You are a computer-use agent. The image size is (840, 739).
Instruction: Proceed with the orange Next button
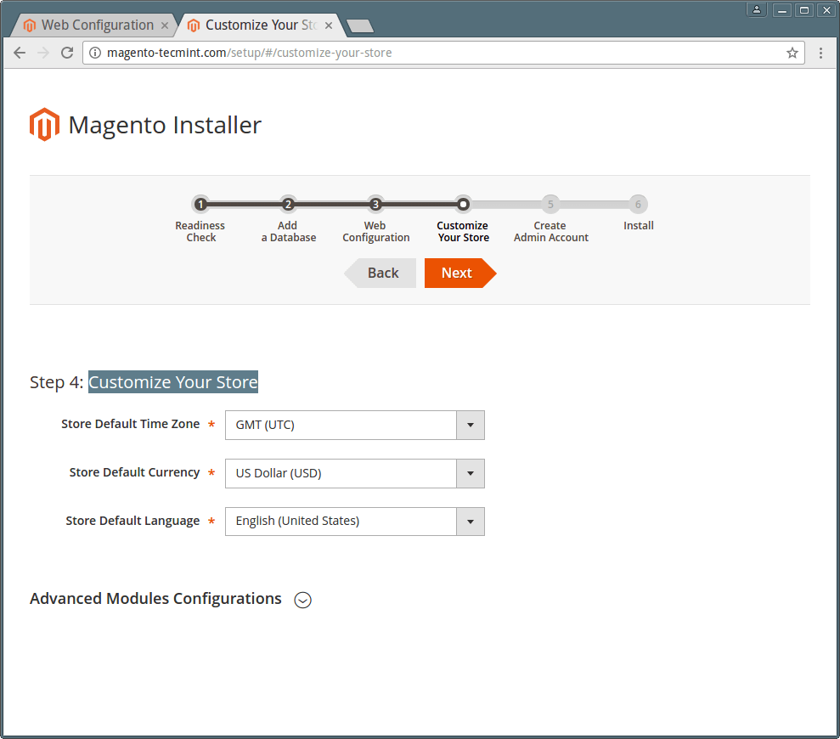460,273
